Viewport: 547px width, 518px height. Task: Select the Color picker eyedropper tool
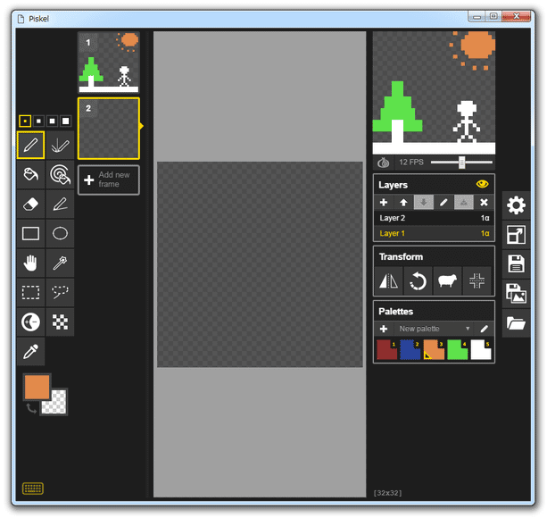[30, 351]
